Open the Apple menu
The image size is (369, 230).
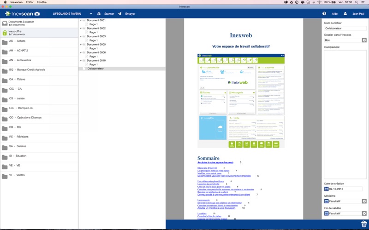coord(5,2)
